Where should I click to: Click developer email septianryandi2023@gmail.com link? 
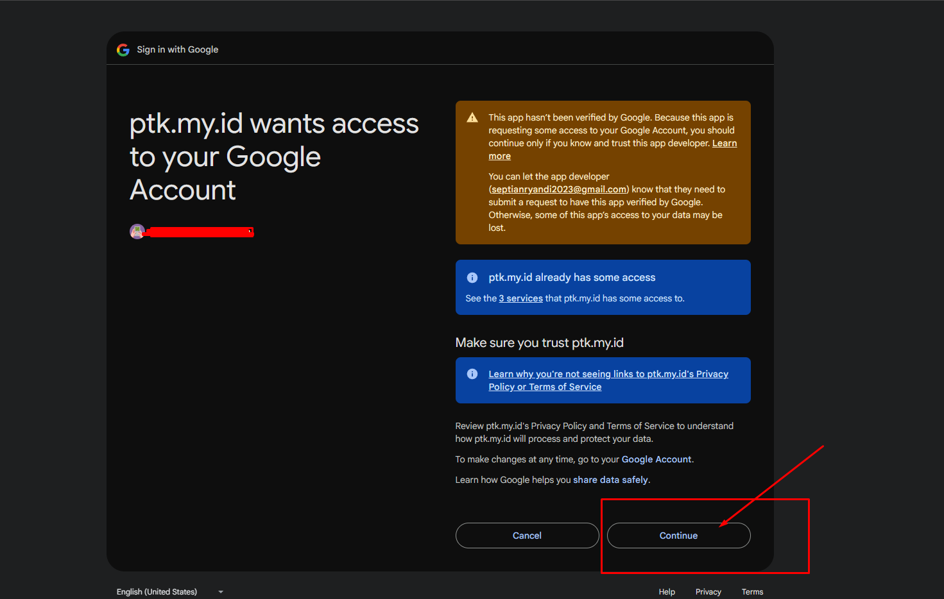tap(559, 189)
